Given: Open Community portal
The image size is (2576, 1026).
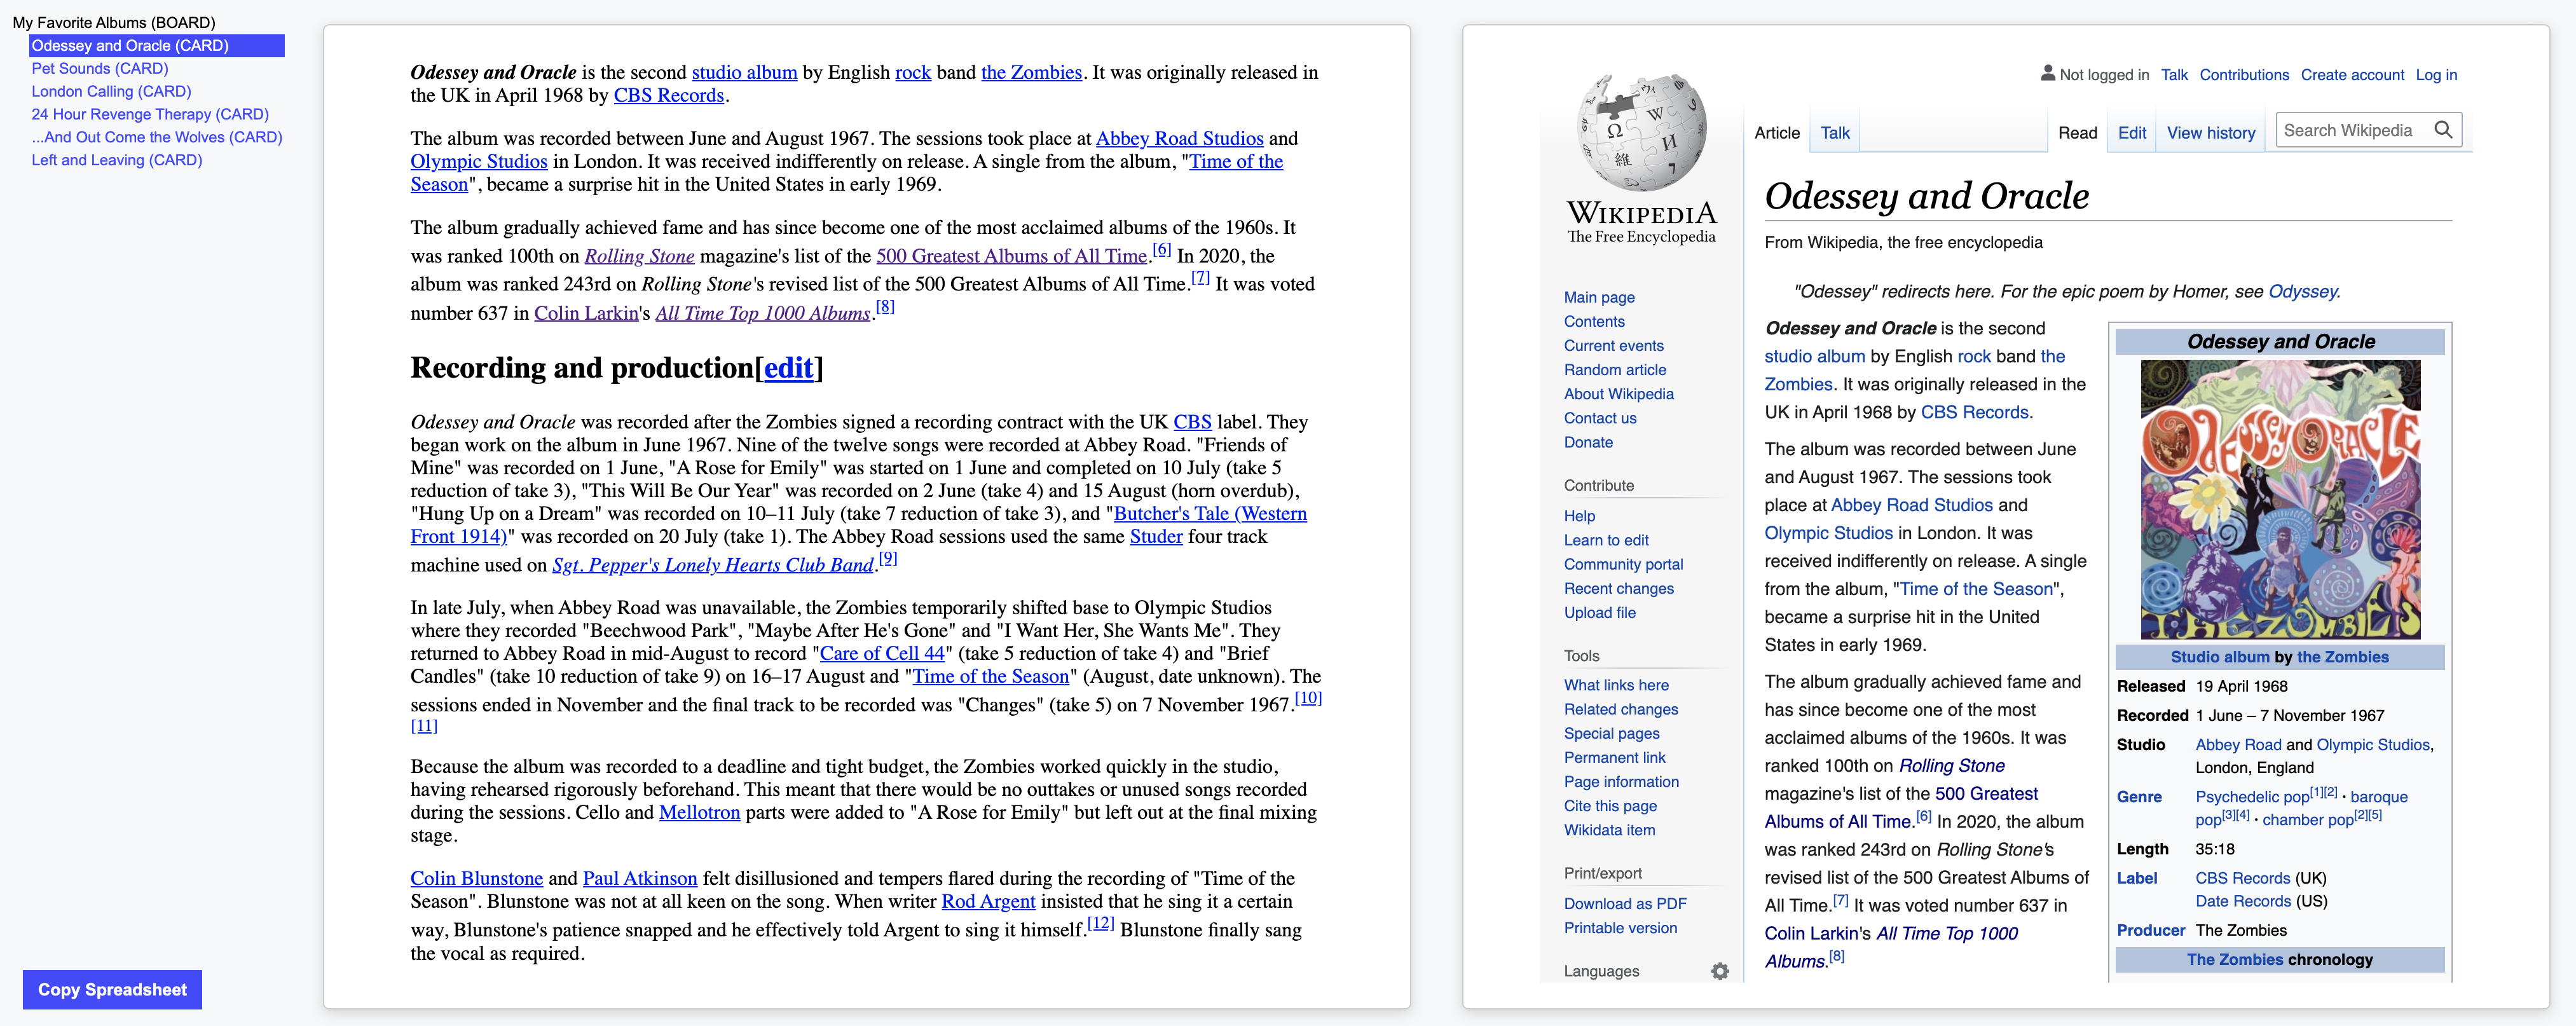Looking at the screenshot, I should click(x=1622, y=564).
